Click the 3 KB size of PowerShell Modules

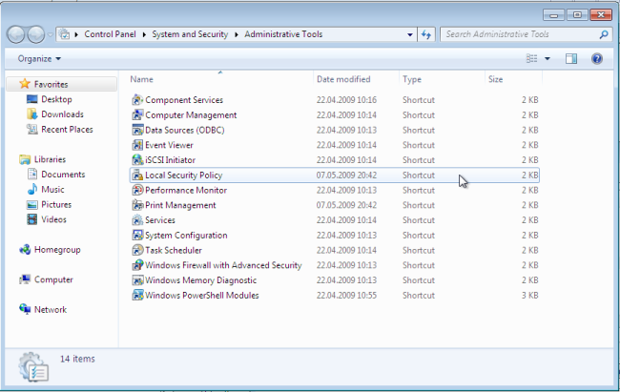point(529,296)
